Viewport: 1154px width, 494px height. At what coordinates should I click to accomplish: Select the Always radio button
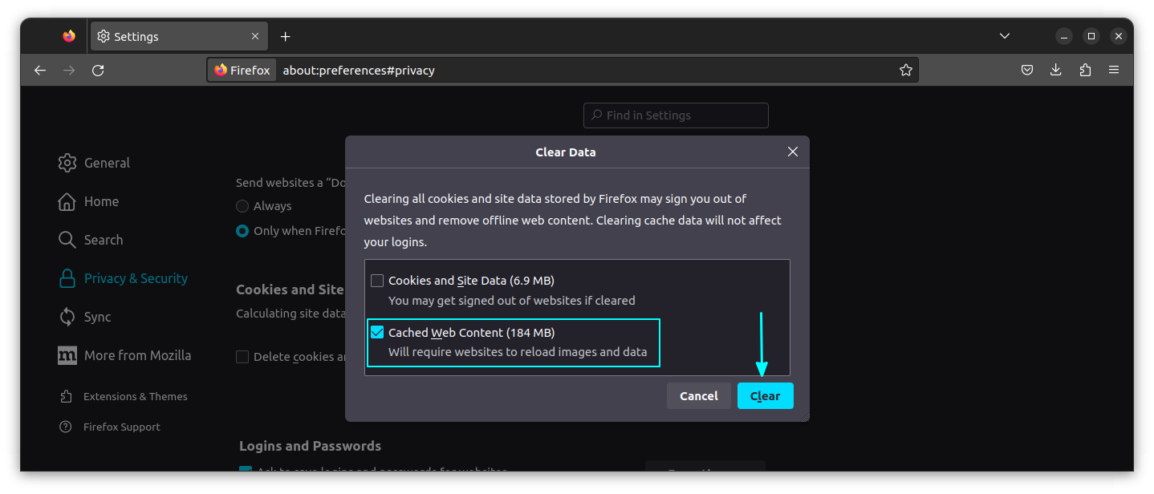(x=242, y=206)
